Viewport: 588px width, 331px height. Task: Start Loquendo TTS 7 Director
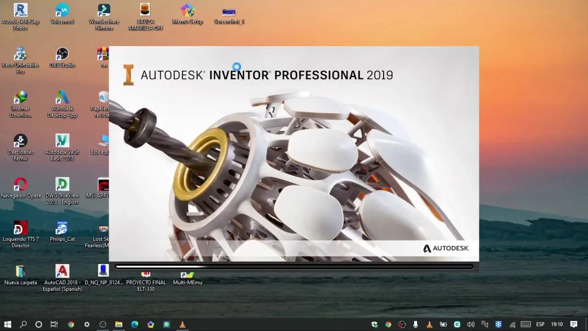[20, 228]
